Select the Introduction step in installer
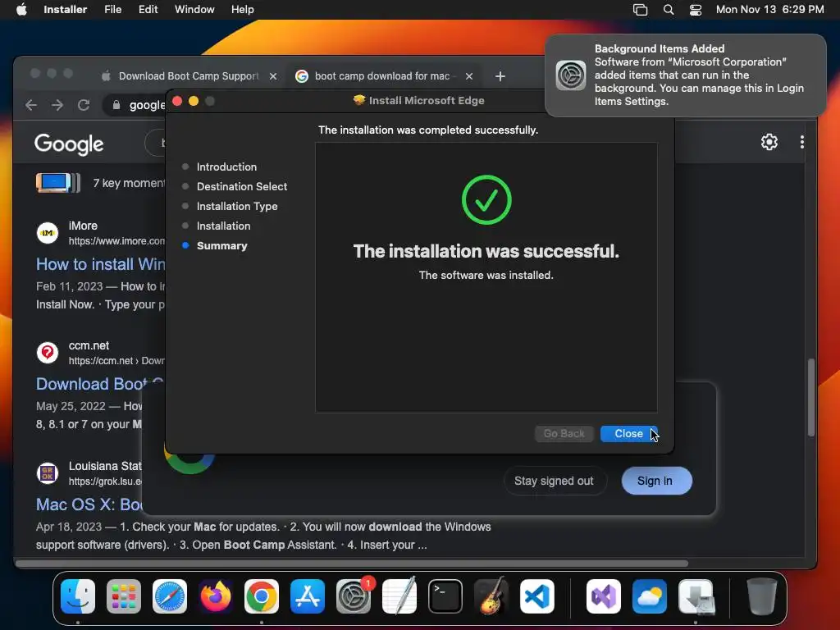Image resolution: width=840 pixels, height=630 pixels. [226, 167]
